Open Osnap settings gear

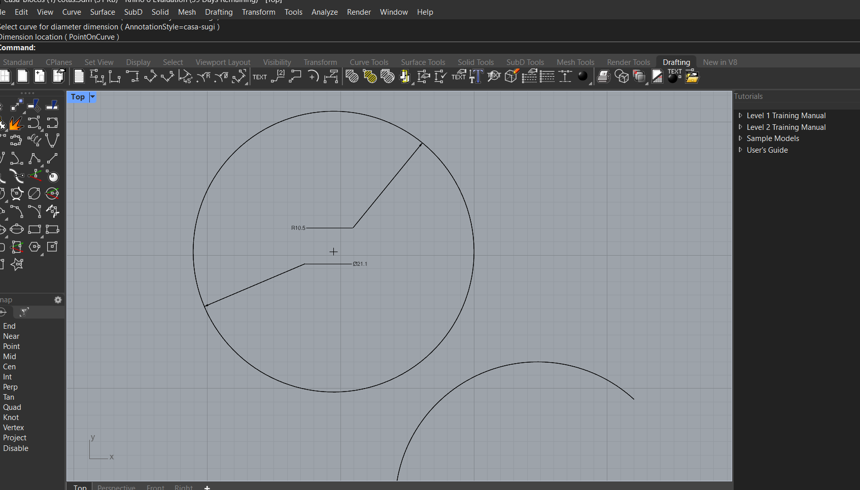[58, 300]
